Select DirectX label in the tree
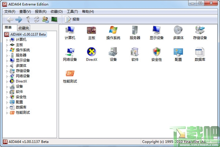 coord(21,81)
